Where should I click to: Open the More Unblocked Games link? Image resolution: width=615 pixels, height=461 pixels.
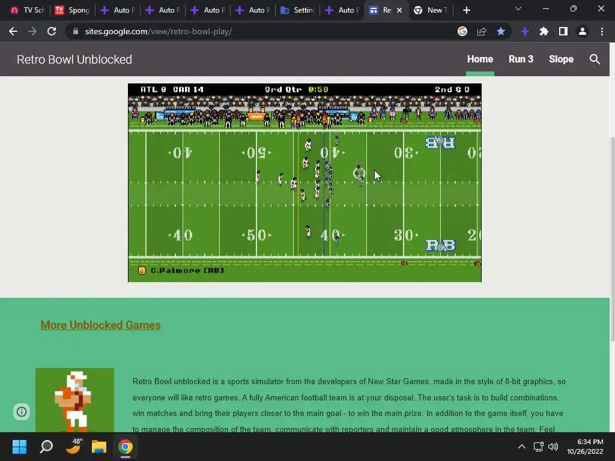pos(100,325)
